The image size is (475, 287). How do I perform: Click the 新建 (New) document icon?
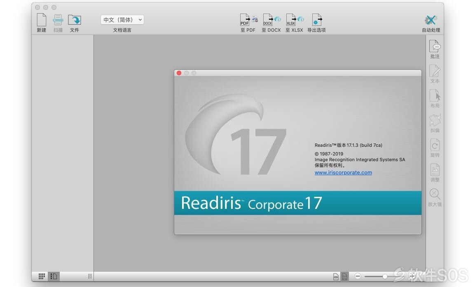coord(42,20)
